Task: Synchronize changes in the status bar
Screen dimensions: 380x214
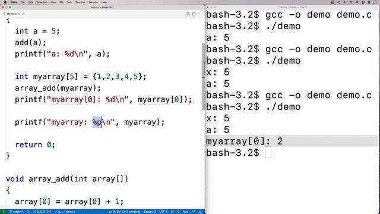Action: [28, 212]
